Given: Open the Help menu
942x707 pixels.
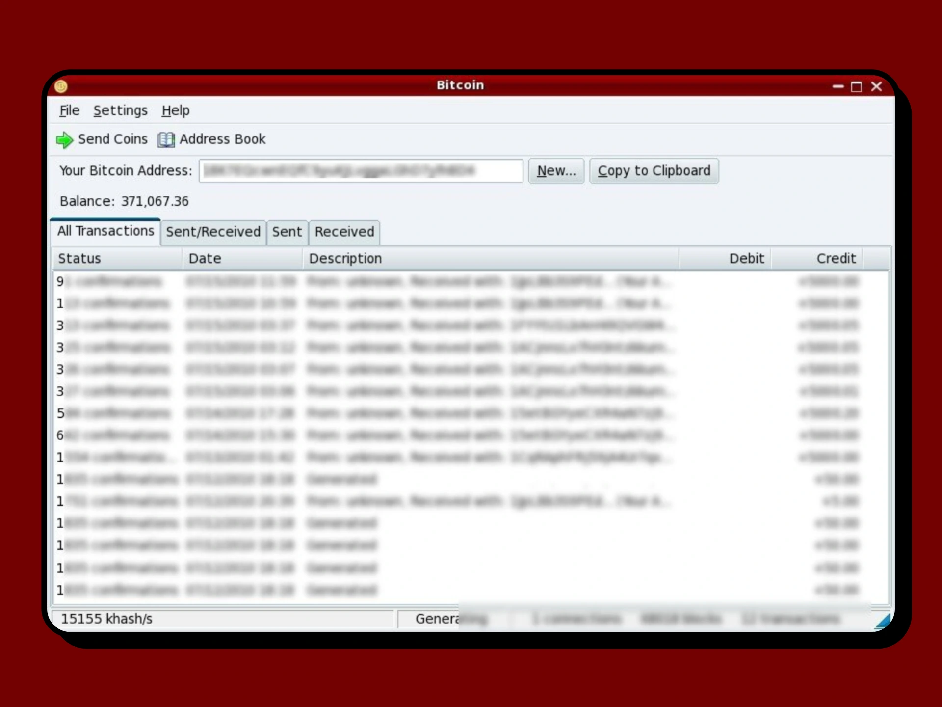Looking at the screenshot, I should 175,111.
